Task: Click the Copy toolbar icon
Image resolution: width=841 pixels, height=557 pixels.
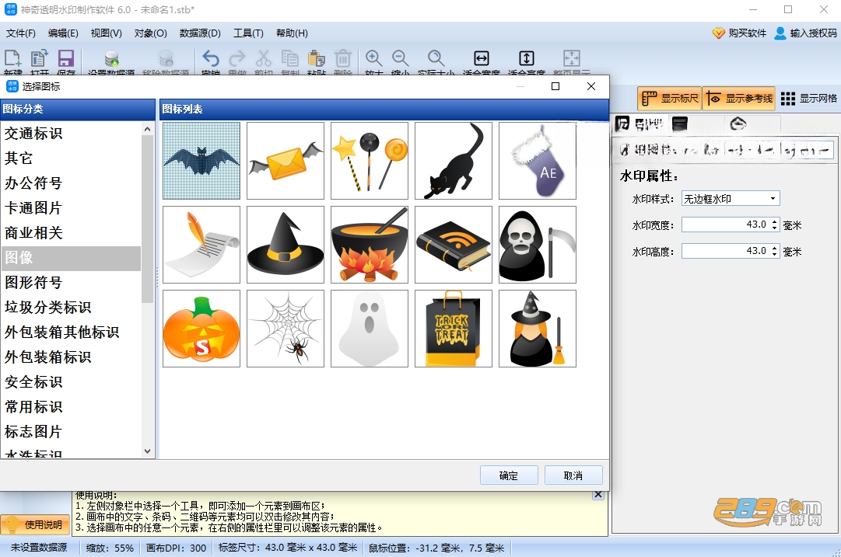Action: (289, 58)
